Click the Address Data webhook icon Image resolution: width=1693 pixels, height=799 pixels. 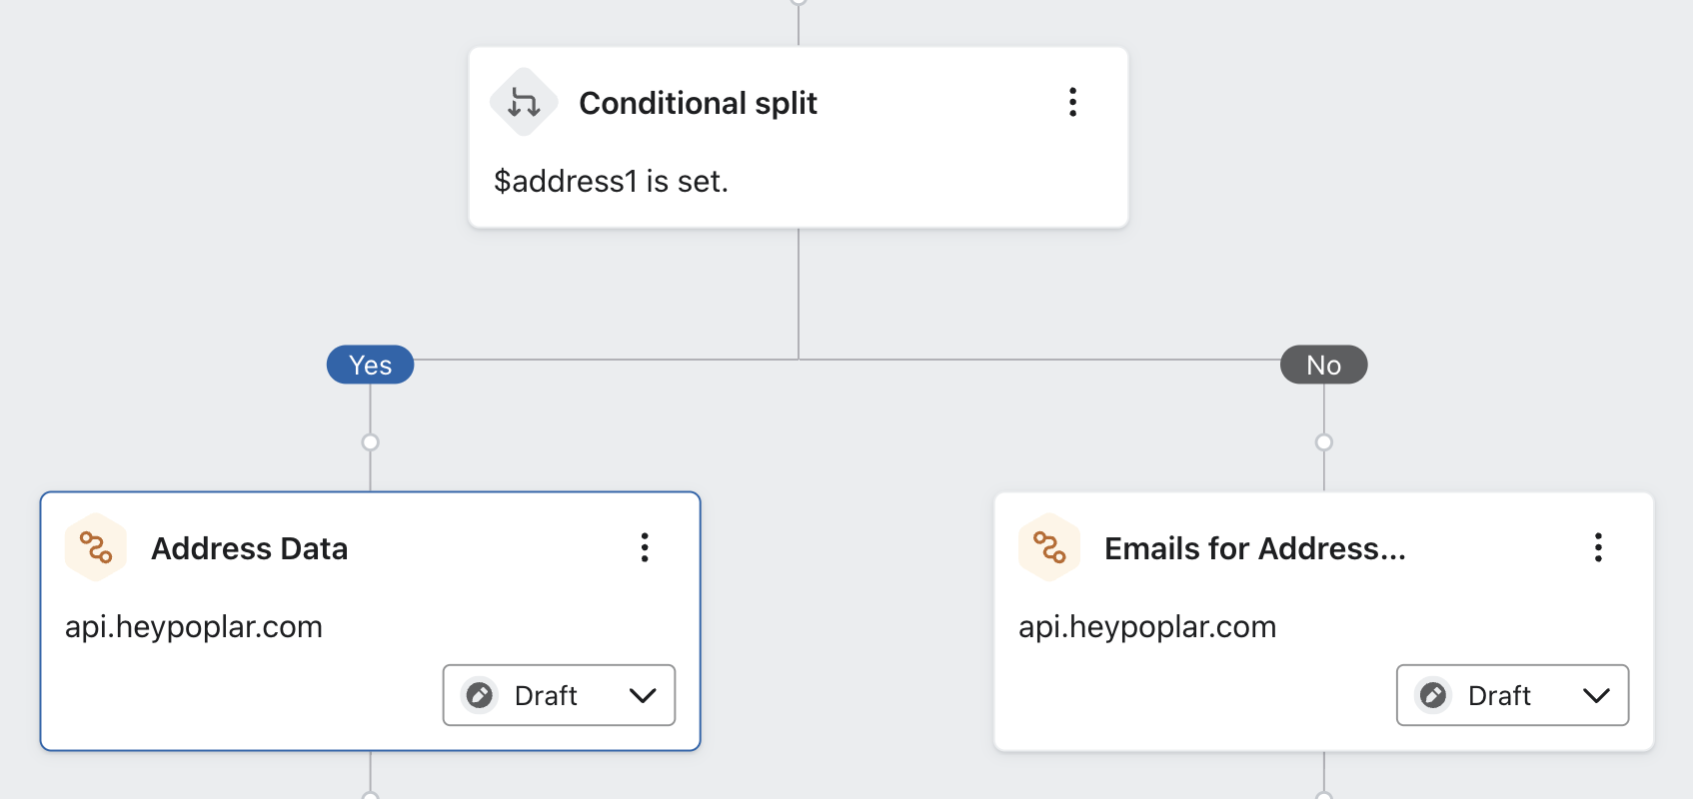pos(96,547)
